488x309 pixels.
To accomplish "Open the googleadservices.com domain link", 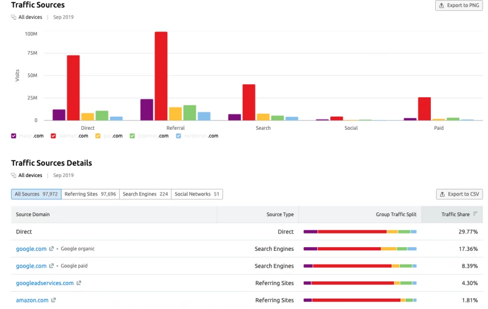I will (45, 283).
